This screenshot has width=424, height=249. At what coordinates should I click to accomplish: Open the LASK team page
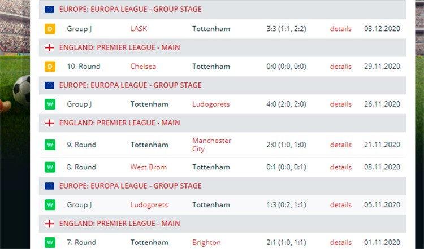tap(139, 29)
